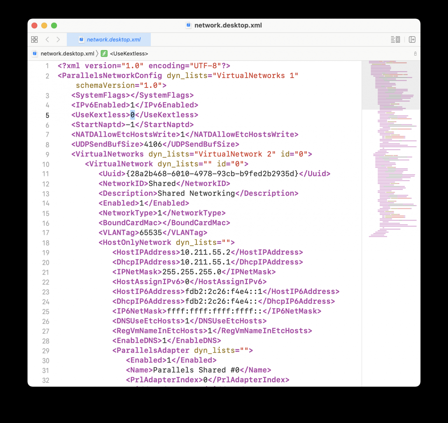Click the chevron separator in the breadcrumb path
Viewport: 448px width, 423px height.
point(97,54)
